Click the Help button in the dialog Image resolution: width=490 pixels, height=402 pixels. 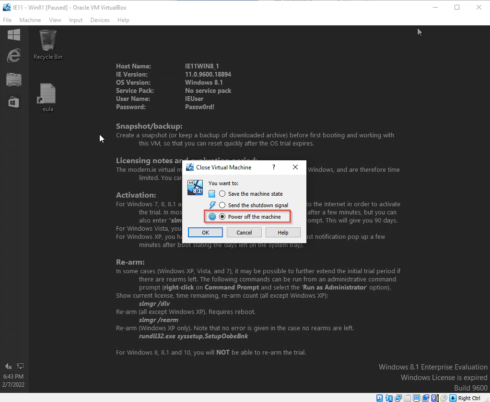pyautogui.click(x=283, y=233)
